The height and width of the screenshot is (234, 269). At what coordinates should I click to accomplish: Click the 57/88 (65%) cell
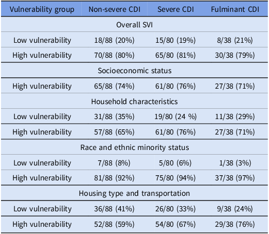[114, 132]
